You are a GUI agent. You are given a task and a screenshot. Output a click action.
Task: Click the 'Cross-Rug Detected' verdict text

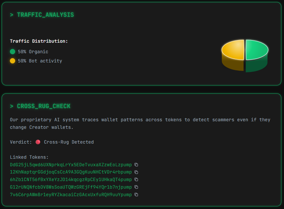click(x=69, y=142)
